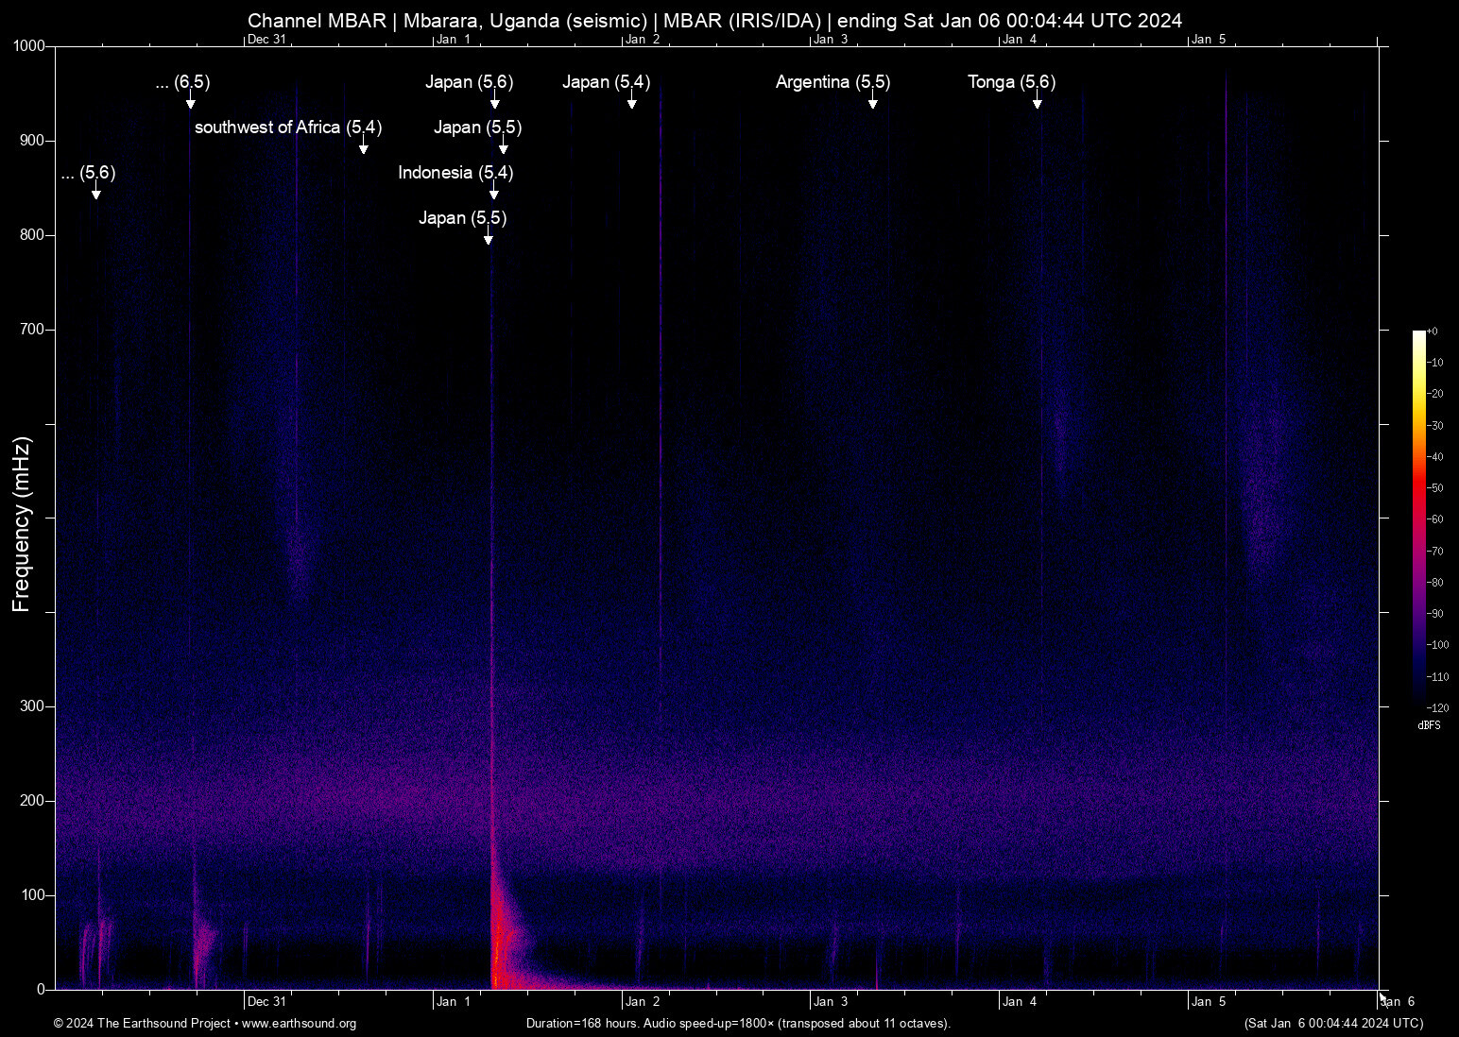This screenshot has height=1037, width=1459.
Task: Select the Tonga (5.6) event label
Action: [x=1011, y=82]
